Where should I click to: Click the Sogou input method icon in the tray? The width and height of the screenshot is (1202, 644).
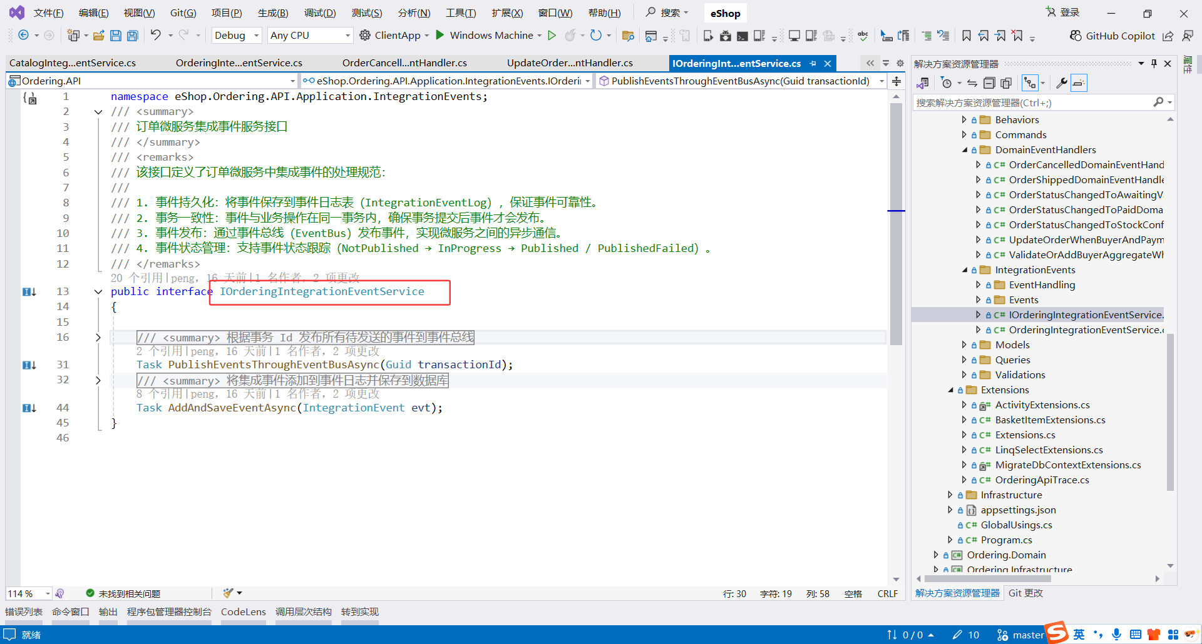pyautogui.click(x=1057, y=633)
